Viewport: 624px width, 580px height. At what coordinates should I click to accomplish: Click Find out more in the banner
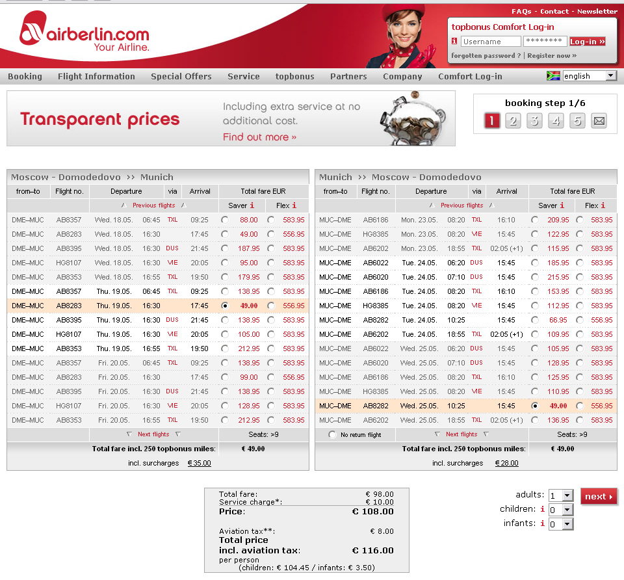click(x=259, y=137)
